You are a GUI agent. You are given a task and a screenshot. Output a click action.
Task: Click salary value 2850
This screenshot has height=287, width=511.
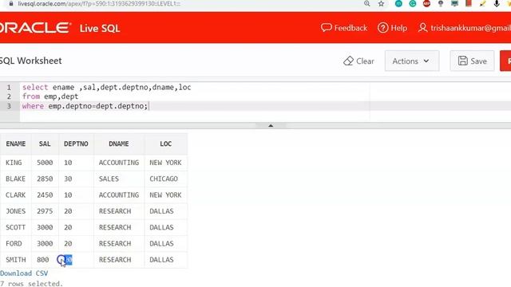click(45, 179)
